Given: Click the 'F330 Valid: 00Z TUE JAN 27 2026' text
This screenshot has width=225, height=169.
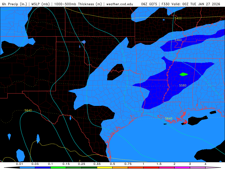Looking at the screenshot, I should [191, 4].
